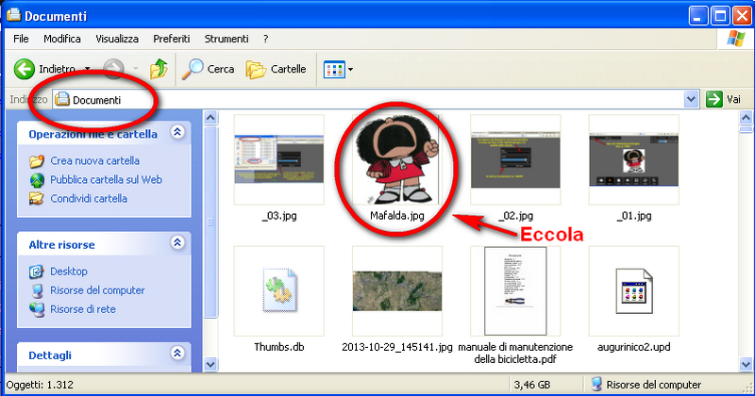Click file list scrollbar down arrow
The height and width of the screenshot is (396, 755).
pyautogui.click(x=746, y=364)
